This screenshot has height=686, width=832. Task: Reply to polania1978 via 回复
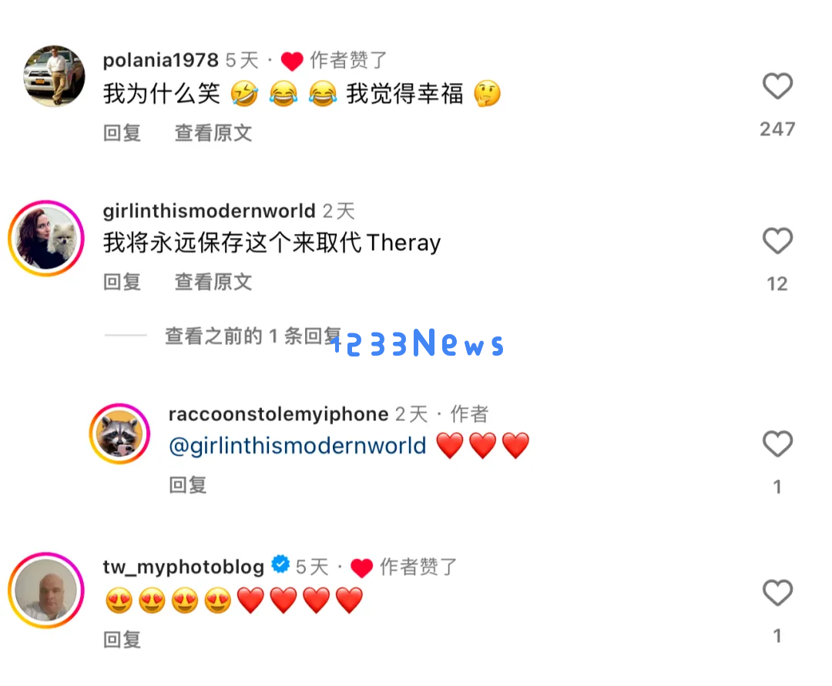pyautogui.click(x=122, y=132)
